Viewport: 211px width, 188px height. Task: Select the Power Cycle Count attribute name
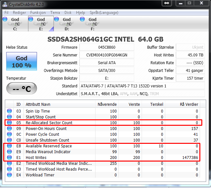(42, 134)
